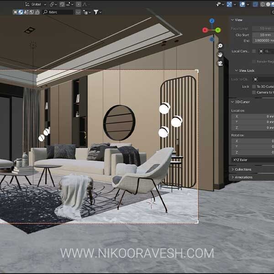This screenshot has height=274, width=274.
Task: Toggle the camera view icon
Action: point(220,63)
